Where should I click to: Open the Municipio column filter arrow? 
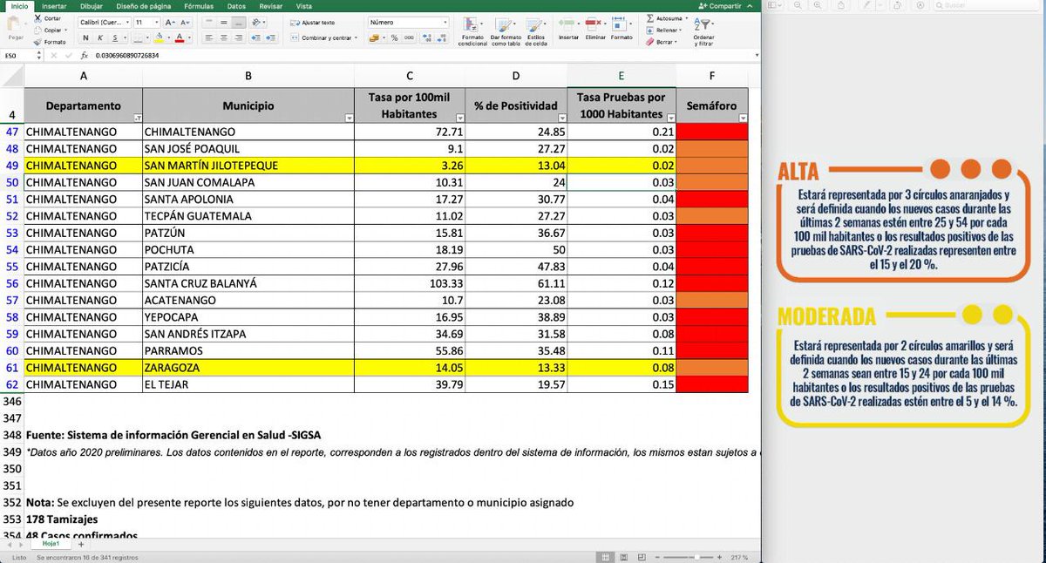click(x=349, y=117)
